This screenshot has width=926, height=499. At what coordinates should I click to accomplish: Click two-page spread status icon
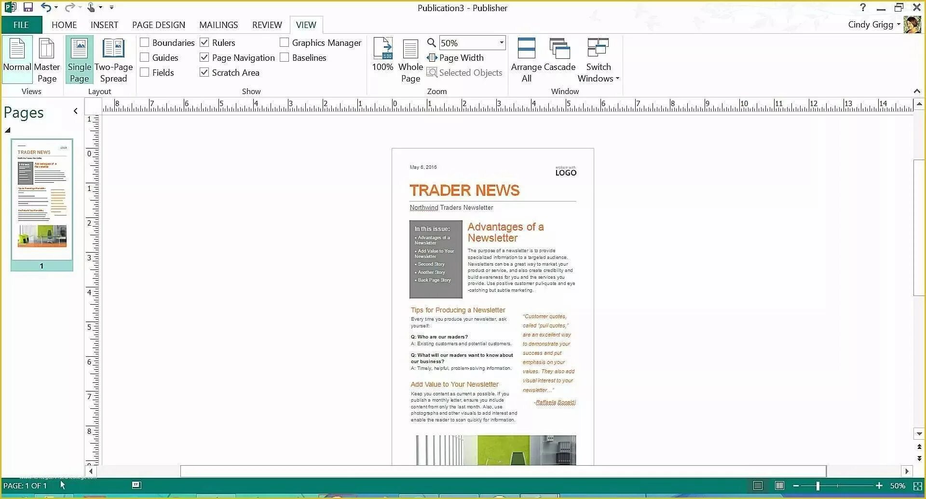point(779,486)
